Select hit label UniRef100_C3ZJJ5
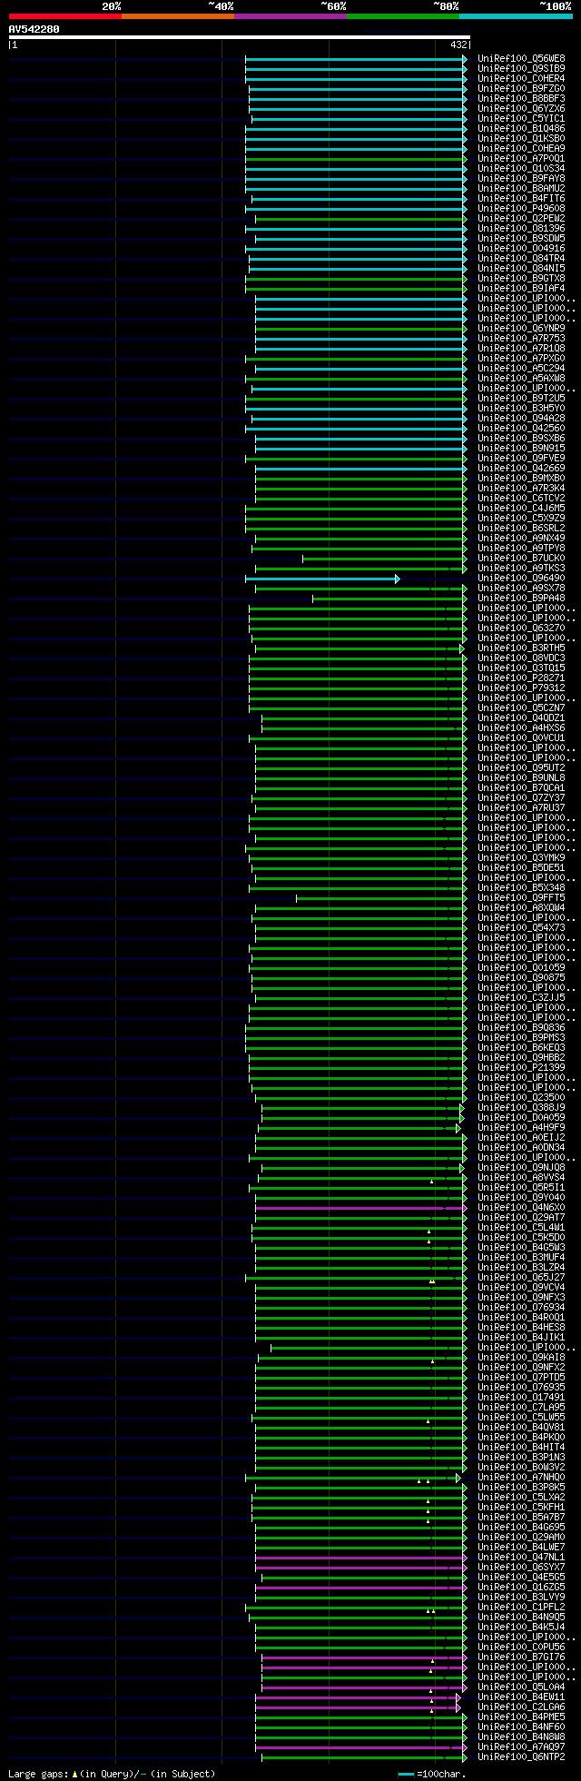Viewport: 581px width, 1781px height. pyautogui.click(x=521, y=998)
